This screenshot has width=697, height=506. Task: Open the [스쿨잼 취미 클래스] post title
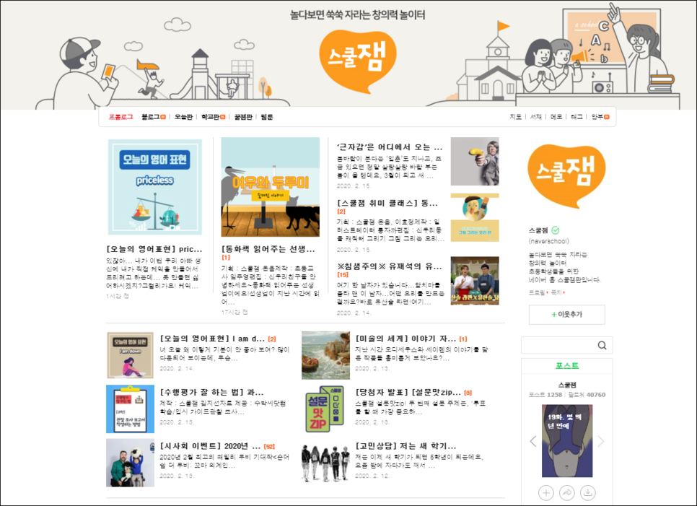[x=387, y=204]
